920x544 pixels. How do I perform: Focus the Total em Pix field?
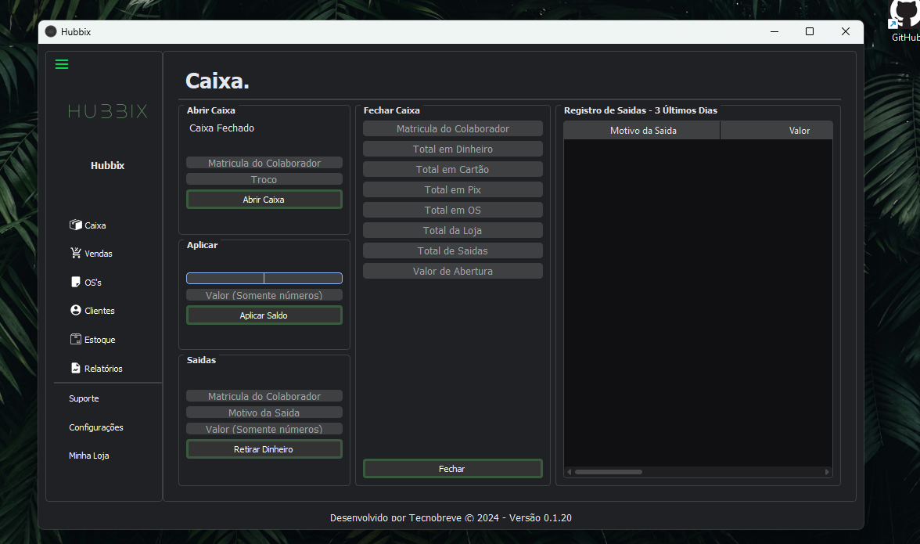pos(452,189)
